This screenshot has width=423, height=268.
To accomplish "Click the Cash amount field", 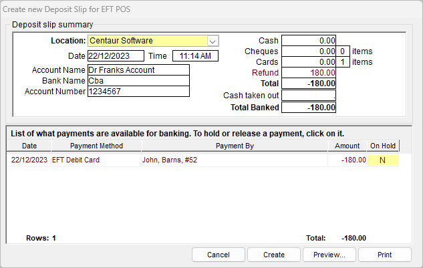I will click(309, 41).
